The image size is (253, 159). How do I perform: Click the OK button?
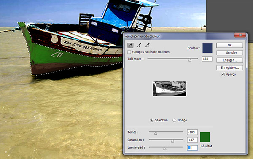tap(230, 45)
